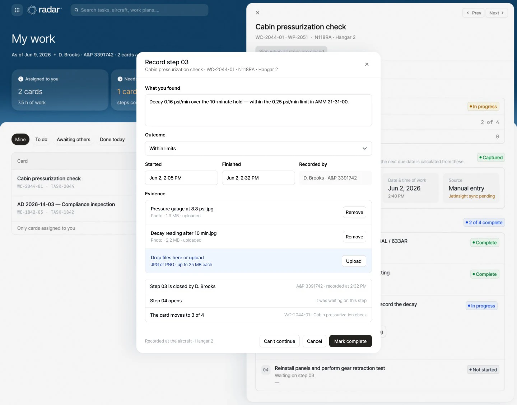Open the Outcome dropdown
Image resolution: width=517 pixels, height=405 pixels.
point(258,148)
